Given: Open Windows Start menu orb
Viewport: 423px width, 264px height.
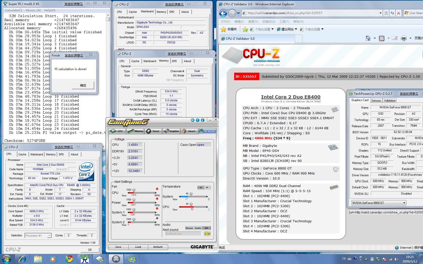Looking at the screenshot, I should [x=7, y=259].
